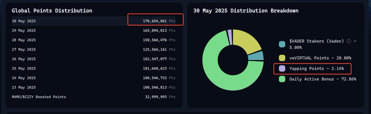
Task: Select the 24 May 2025 distribution row
Action: coord(94,78)
